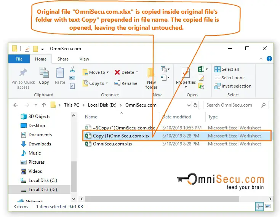Select Documents in the navigation pane
Viewport: 280px width, 217px height.
point(36,134)
